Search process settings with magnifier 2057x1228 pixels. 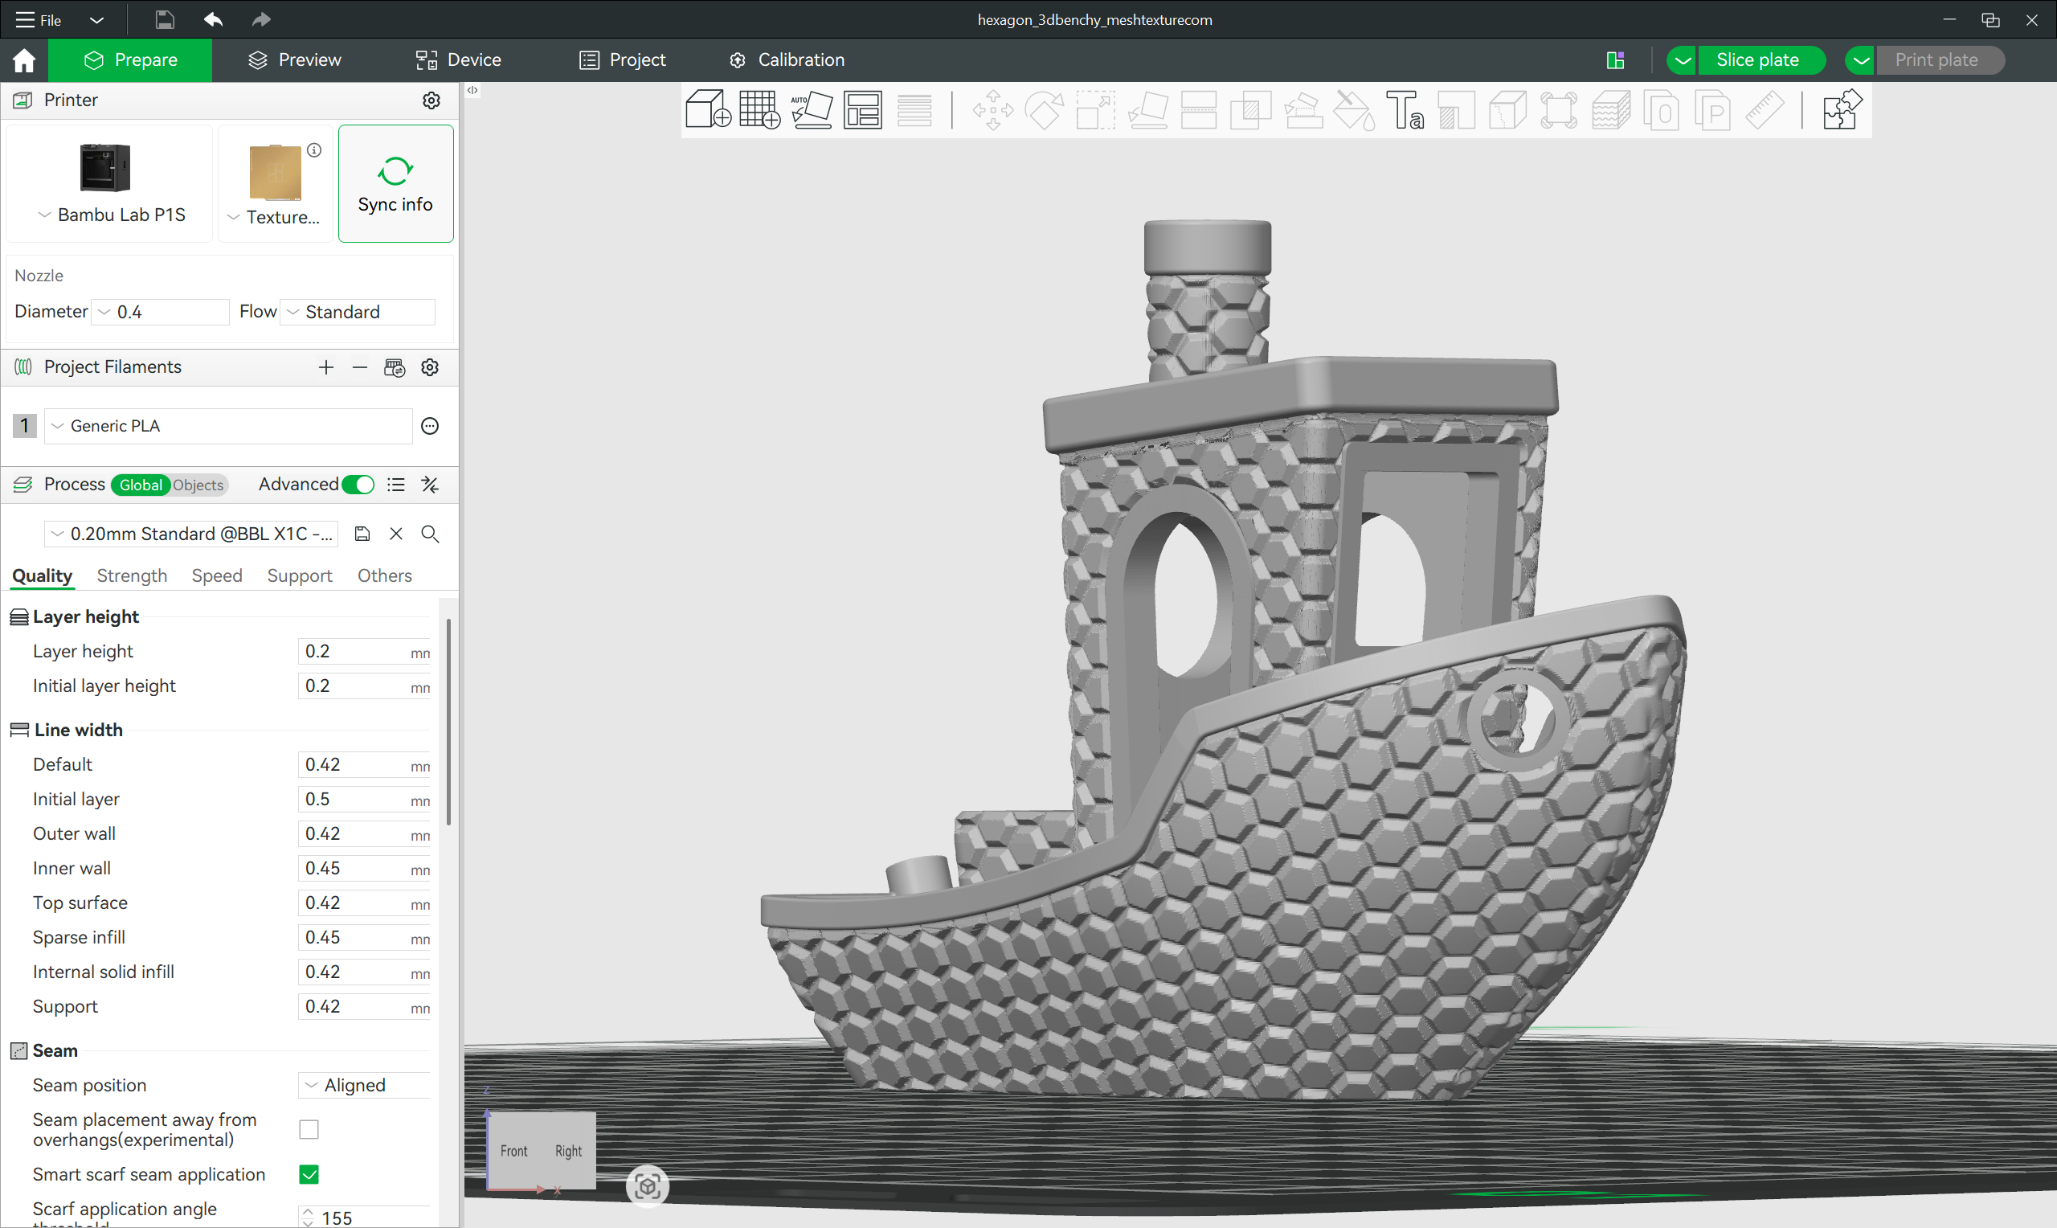click(x=430, y=534)
